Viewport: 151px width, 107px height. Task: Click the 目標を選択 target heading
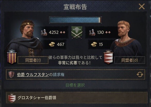pos(75,85)
